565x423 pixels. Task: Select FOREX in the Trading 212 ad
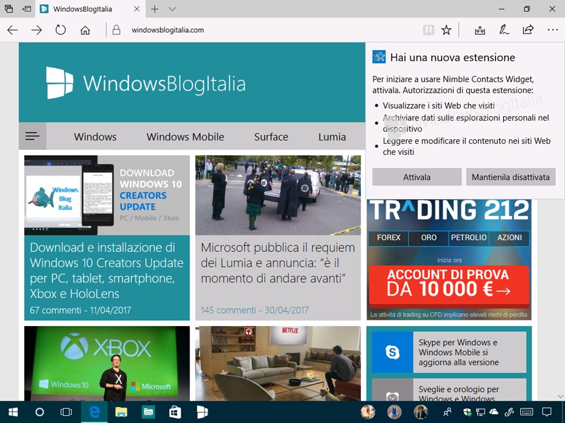point(389,238)
